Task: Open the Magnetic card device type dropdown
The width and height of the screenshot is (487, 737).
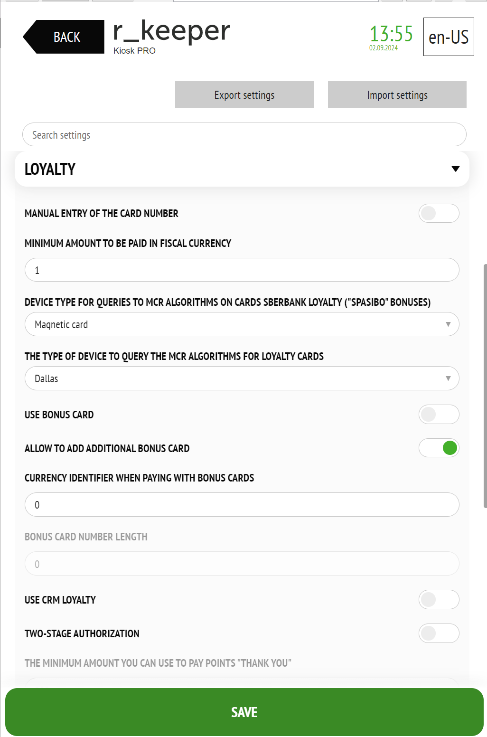Action: click(x=242, y=324)
